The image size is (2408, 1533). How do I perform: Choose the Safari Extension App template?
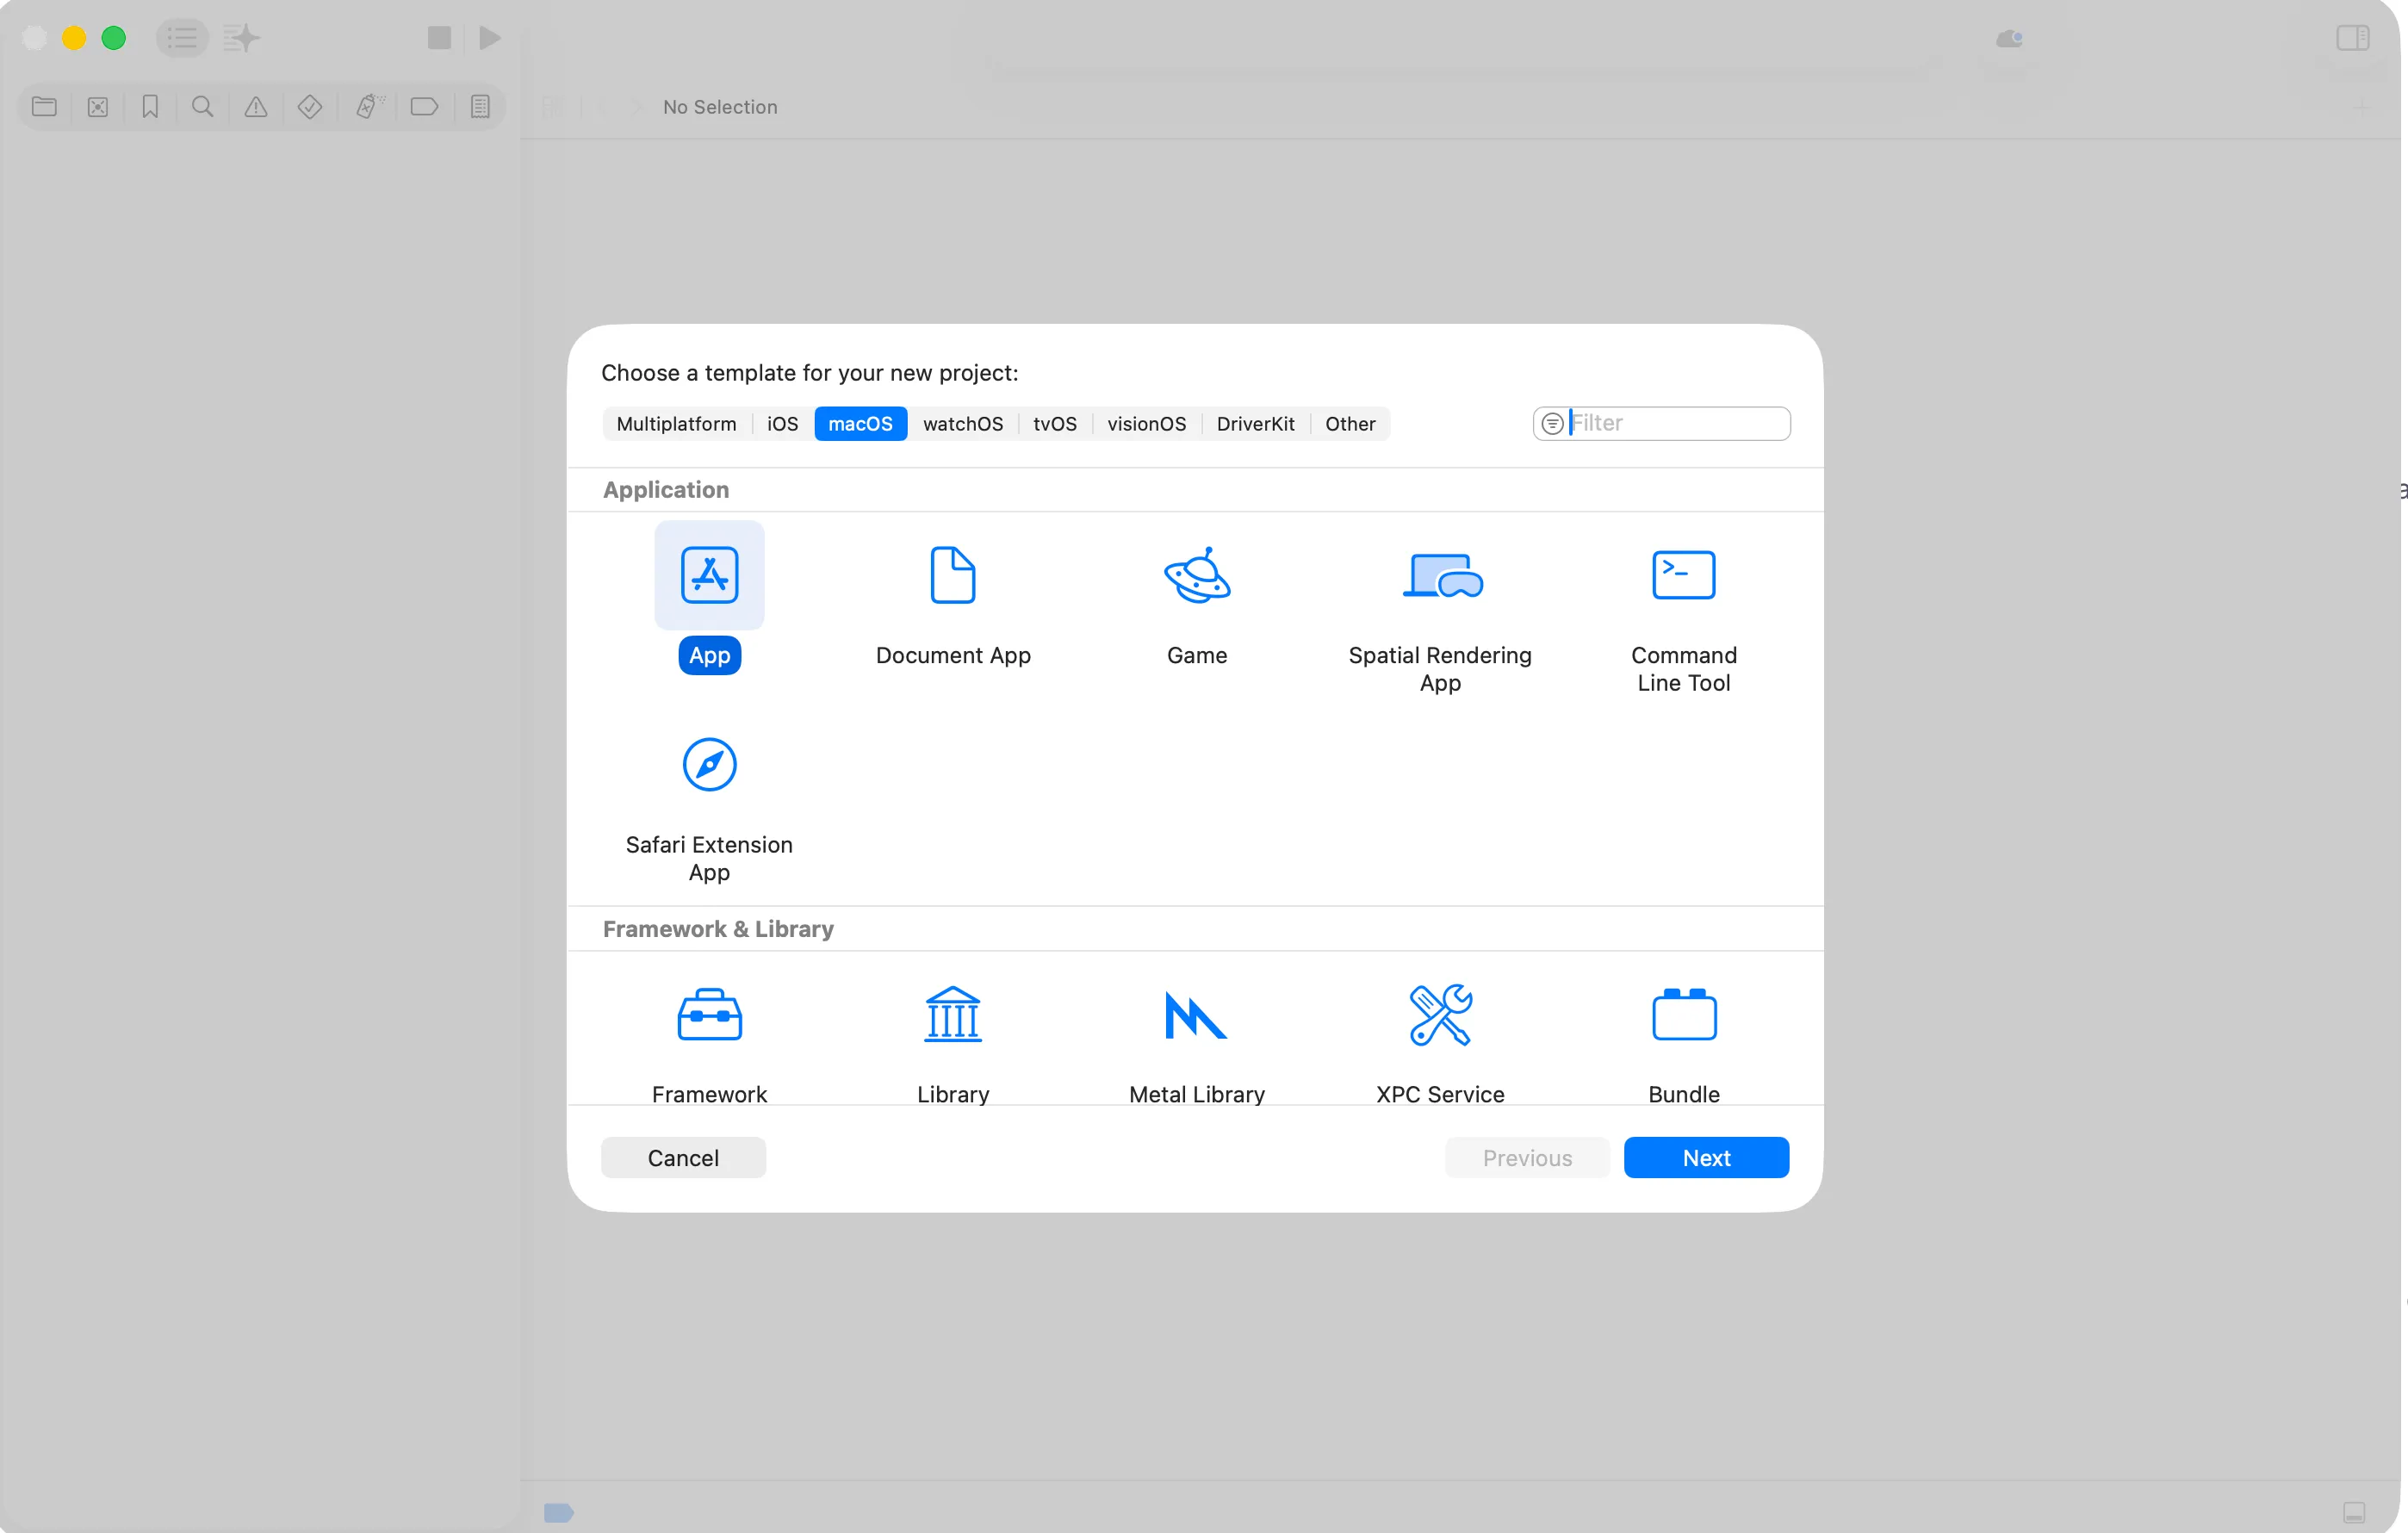click(709, 765)
